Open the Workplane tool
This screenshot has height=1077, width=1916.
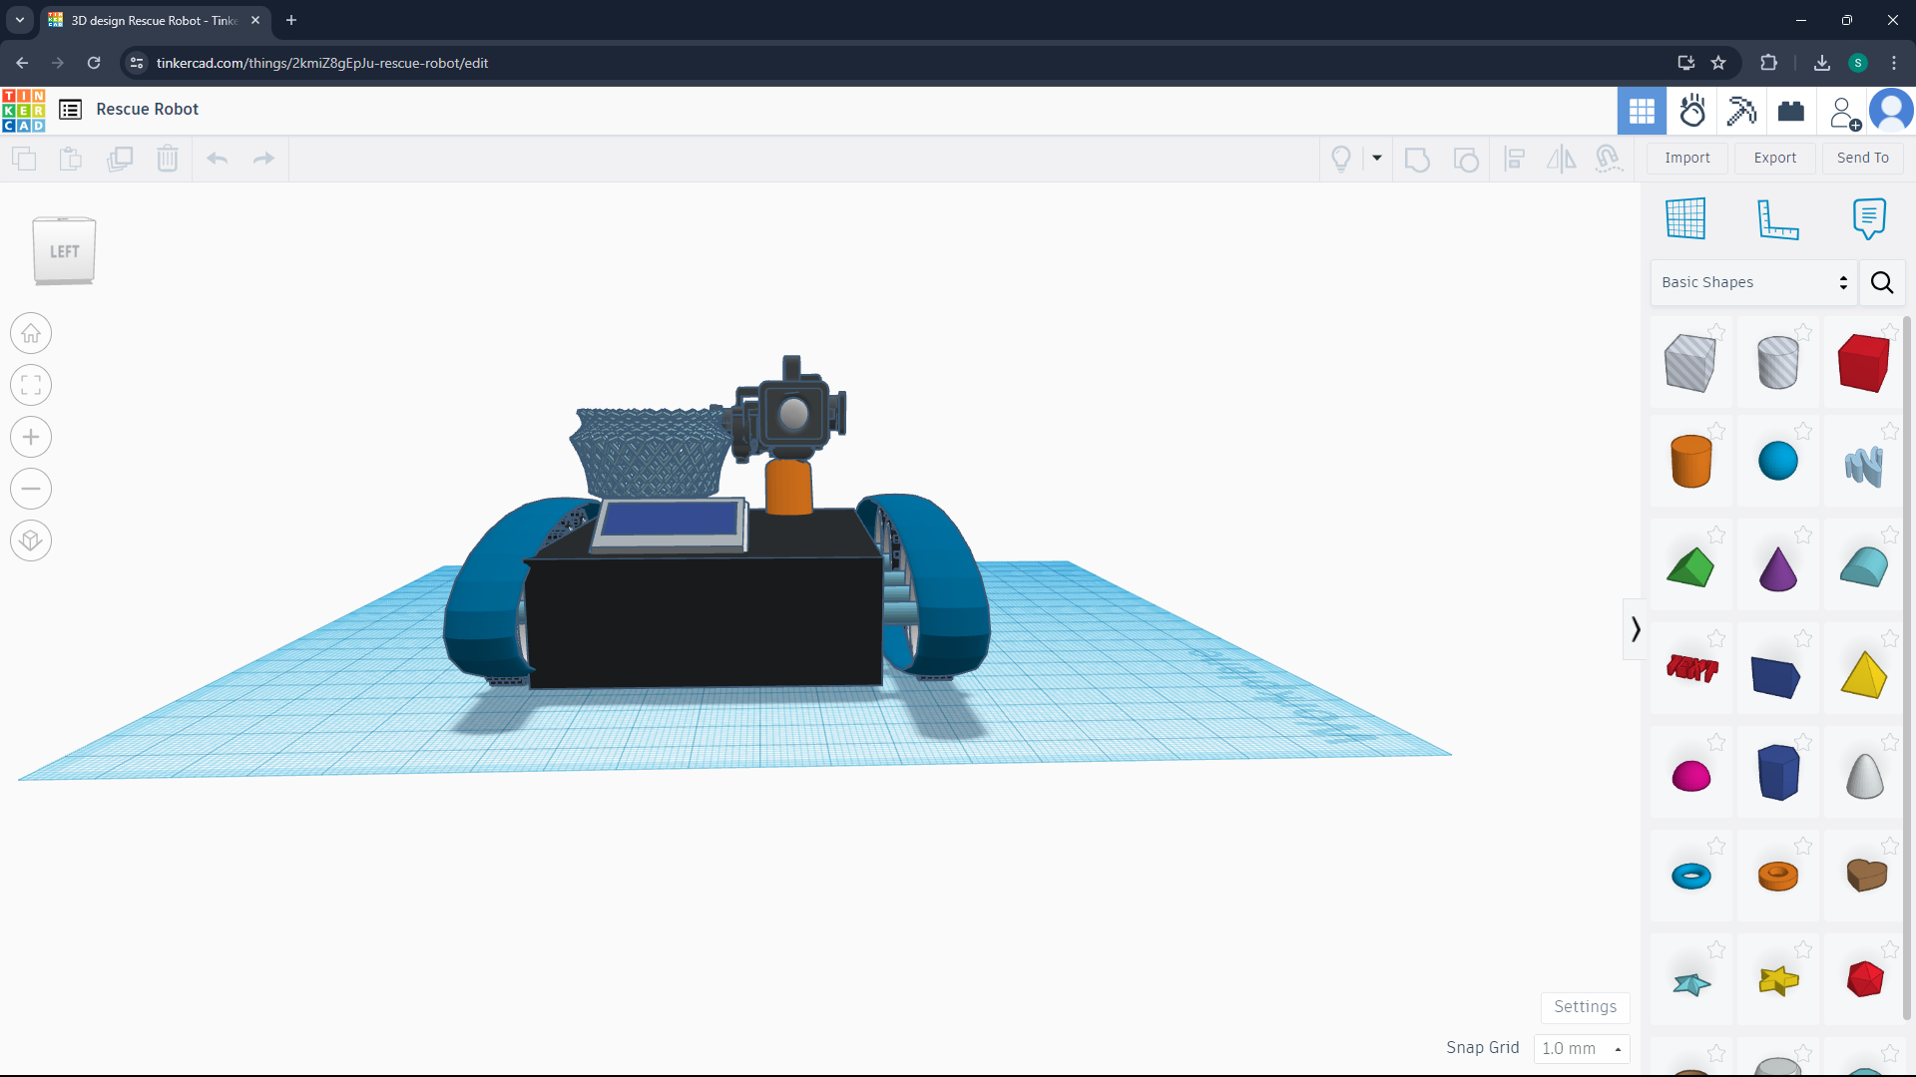click(1685, 218)
